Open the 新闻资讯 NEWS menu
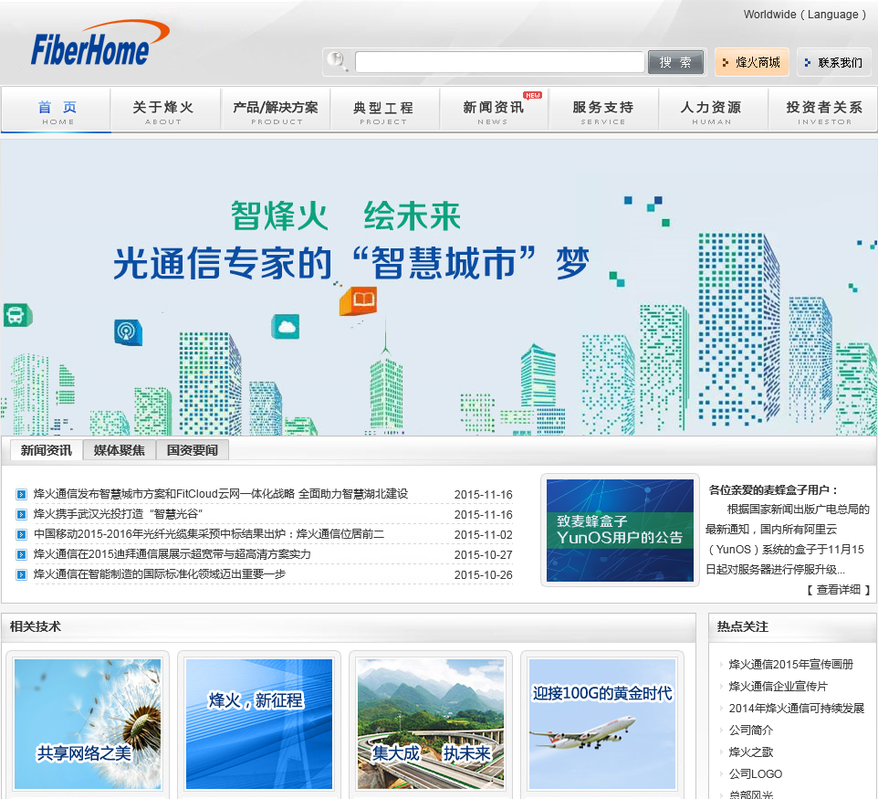This screenshot has height=799, width=878. click(494, 110)
